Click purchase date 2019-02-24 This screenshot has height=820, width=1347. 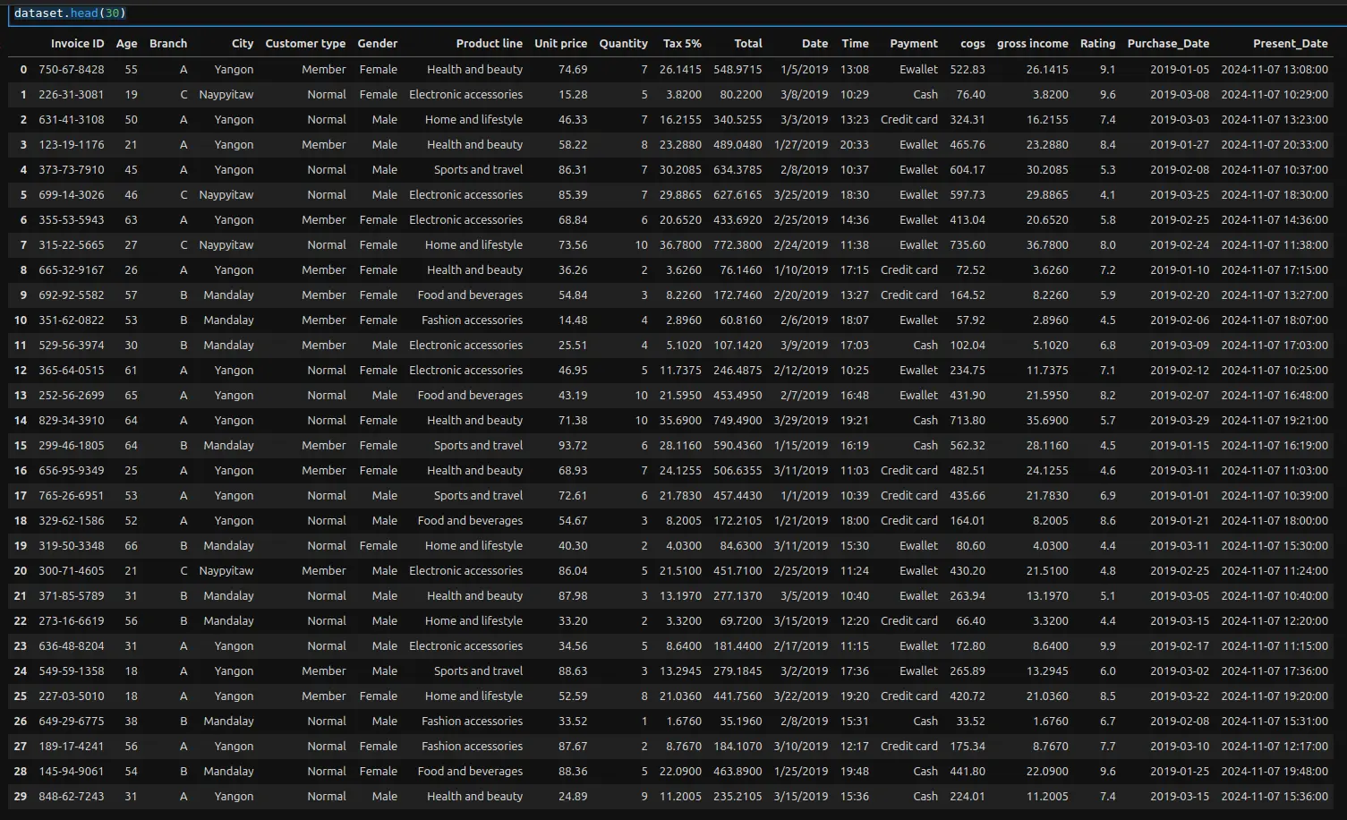pos(1180,244)
